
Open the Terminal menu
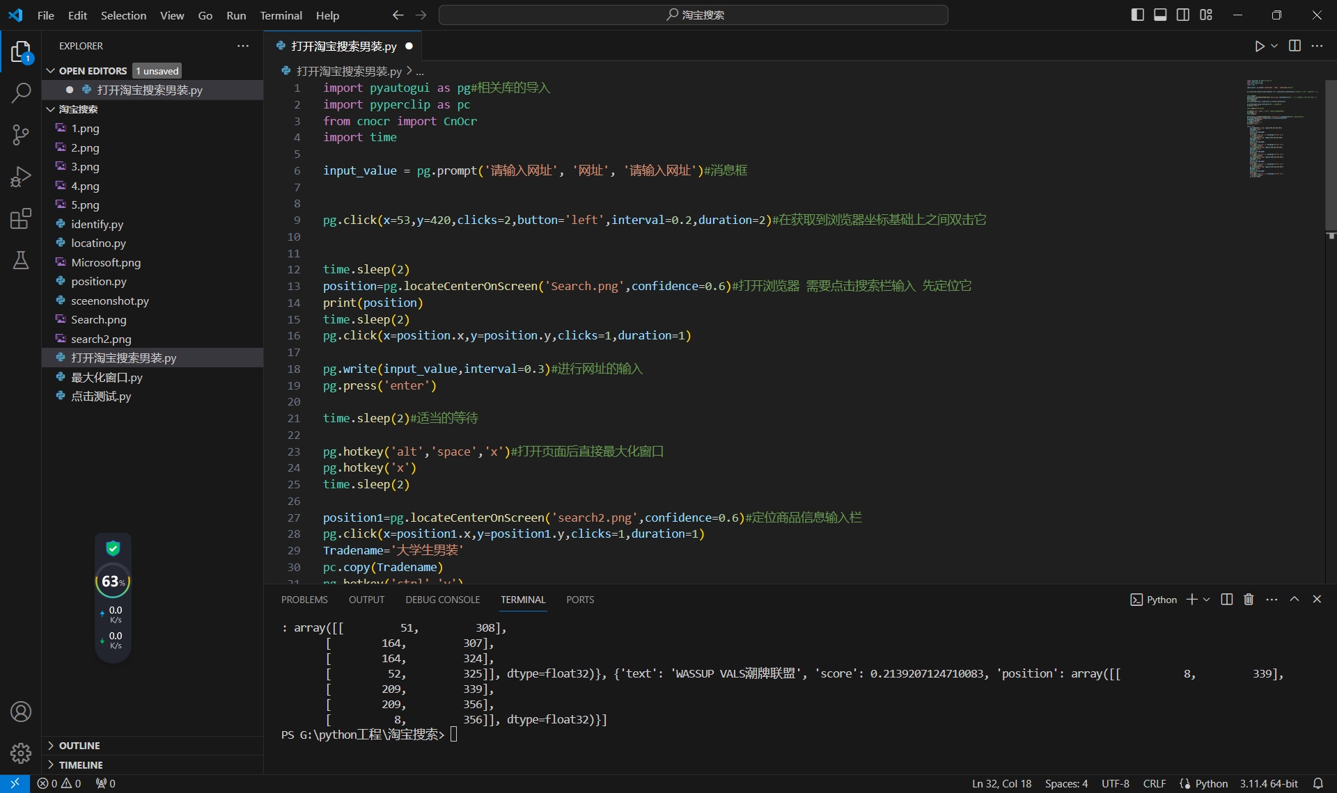(281, 15)
